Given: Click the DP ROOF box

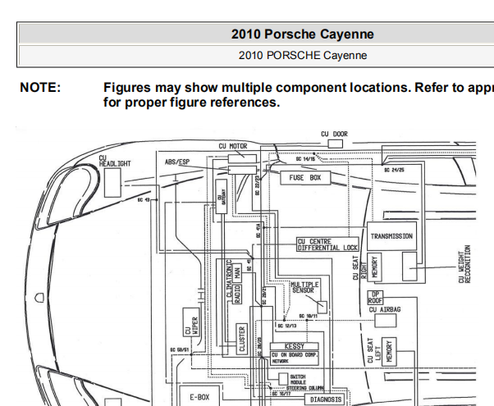Looking at the screenshot, I should click(x=376, y=297).
